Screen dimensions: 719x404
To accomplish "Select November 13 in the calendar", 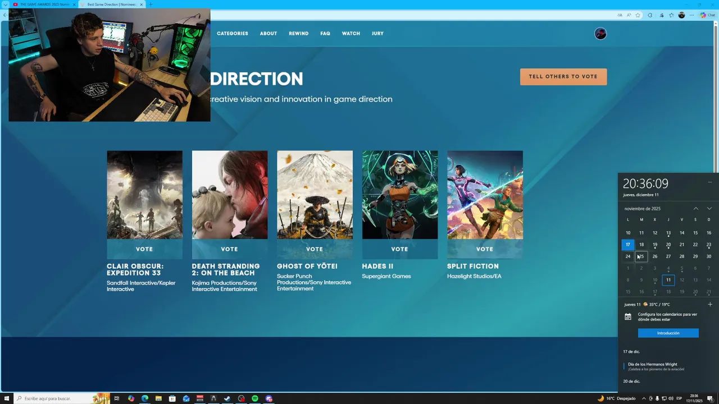I will click(668, 233).
